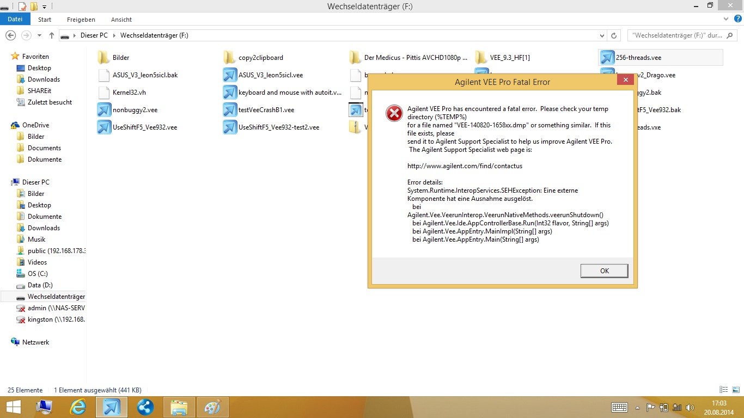Go up one folder level
Screen dimensions: 744x418
click(52, 35)
